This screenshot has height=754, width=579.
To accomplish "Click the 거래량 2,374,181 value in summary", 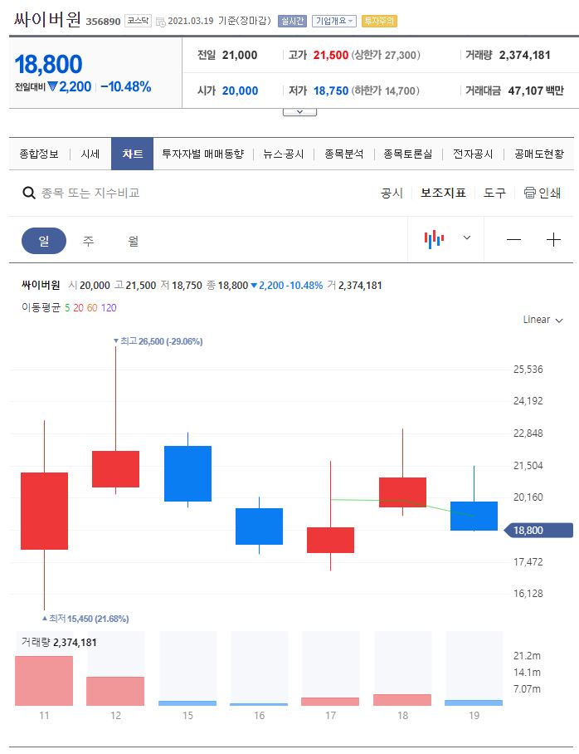I will pos(525,55).
